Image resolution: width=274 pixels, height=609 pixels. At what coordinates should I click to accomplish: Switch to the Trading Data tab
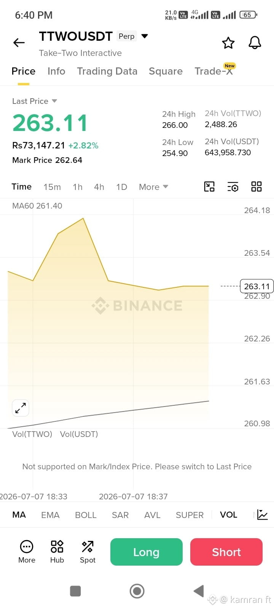tap(107, 71)
